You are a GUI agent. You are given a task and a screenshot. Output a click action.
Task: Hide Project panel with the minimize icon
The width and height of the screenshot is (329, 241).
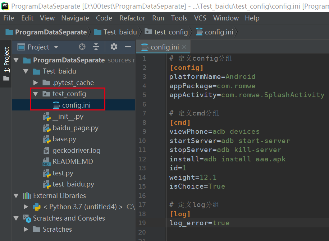pyautogui.click(x=128, y=47)
